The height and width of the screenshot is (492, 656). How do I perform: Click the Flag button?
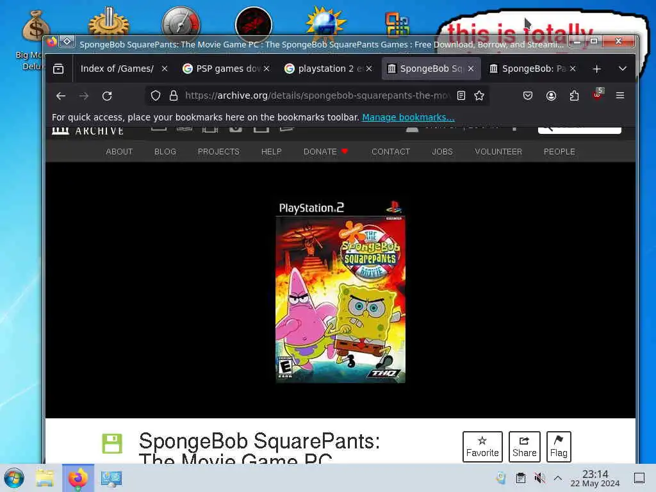pos(559,447)
